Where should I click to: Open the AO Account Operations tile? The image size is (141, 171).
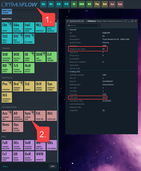point(18,116)
